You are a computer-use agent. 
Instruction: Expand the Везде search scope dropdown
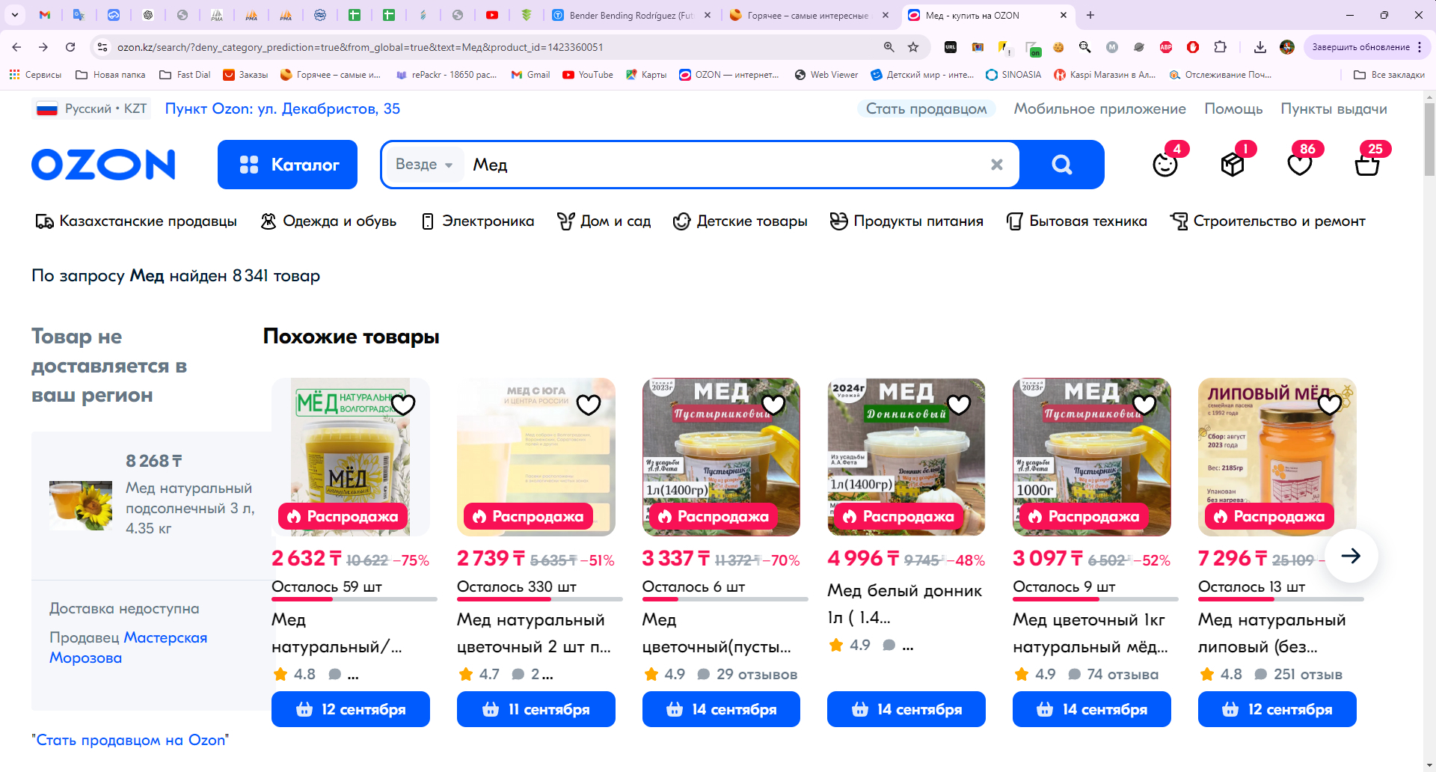[x=424, y=165]
